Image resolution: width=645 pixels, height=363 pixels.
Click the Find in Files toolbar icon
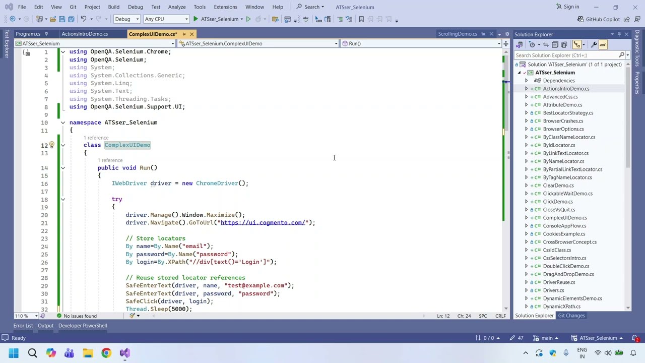tap(275, 19)
